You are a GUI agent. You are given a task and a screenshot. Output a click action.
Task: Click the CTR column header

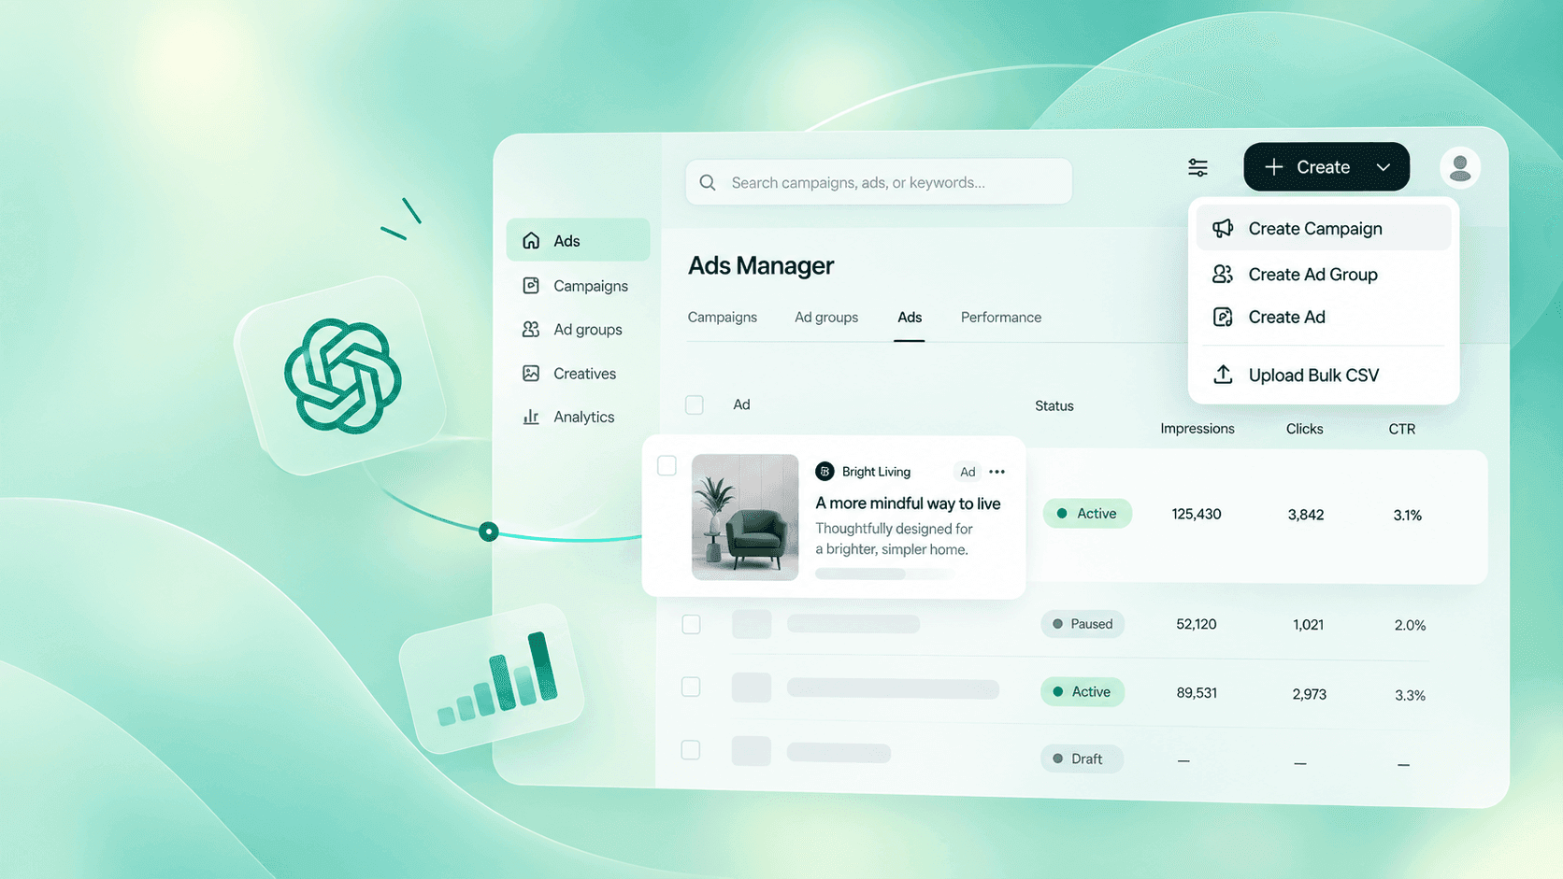pyautogui.click(x=1402, y=429)
